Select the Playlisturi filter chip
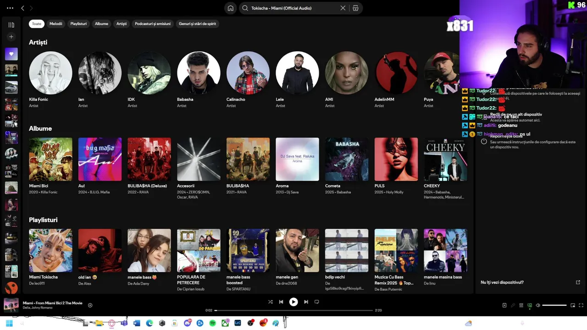 [x=78, y=24]
